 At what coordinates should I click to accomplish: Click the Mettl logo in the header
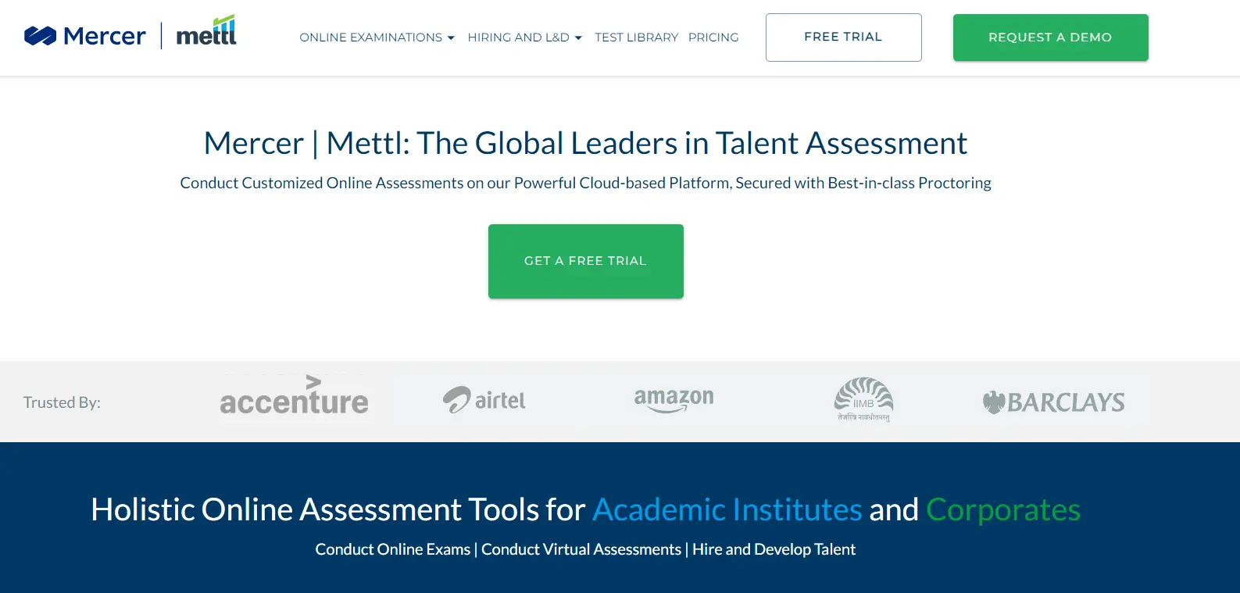(206, 31)
